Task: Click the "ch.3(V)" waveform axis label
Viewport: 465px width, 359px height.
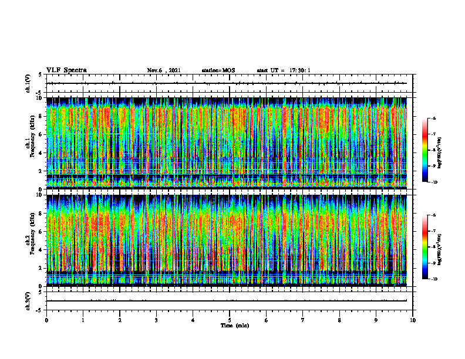Action: pos(28,301)
